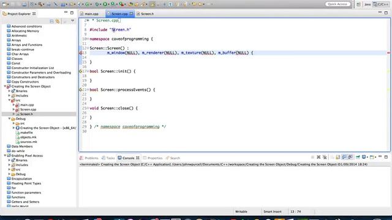Select makefile in the Debug folder

[26, 133]
